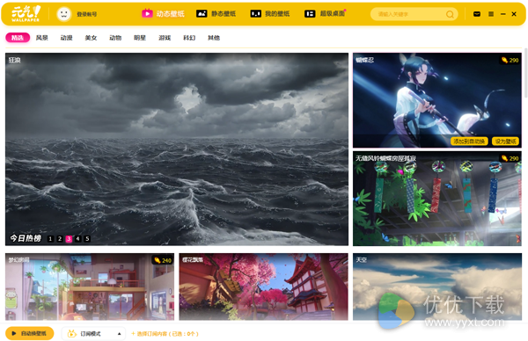
Task: Switch to hot list slide 4
Action: point(77,239)
